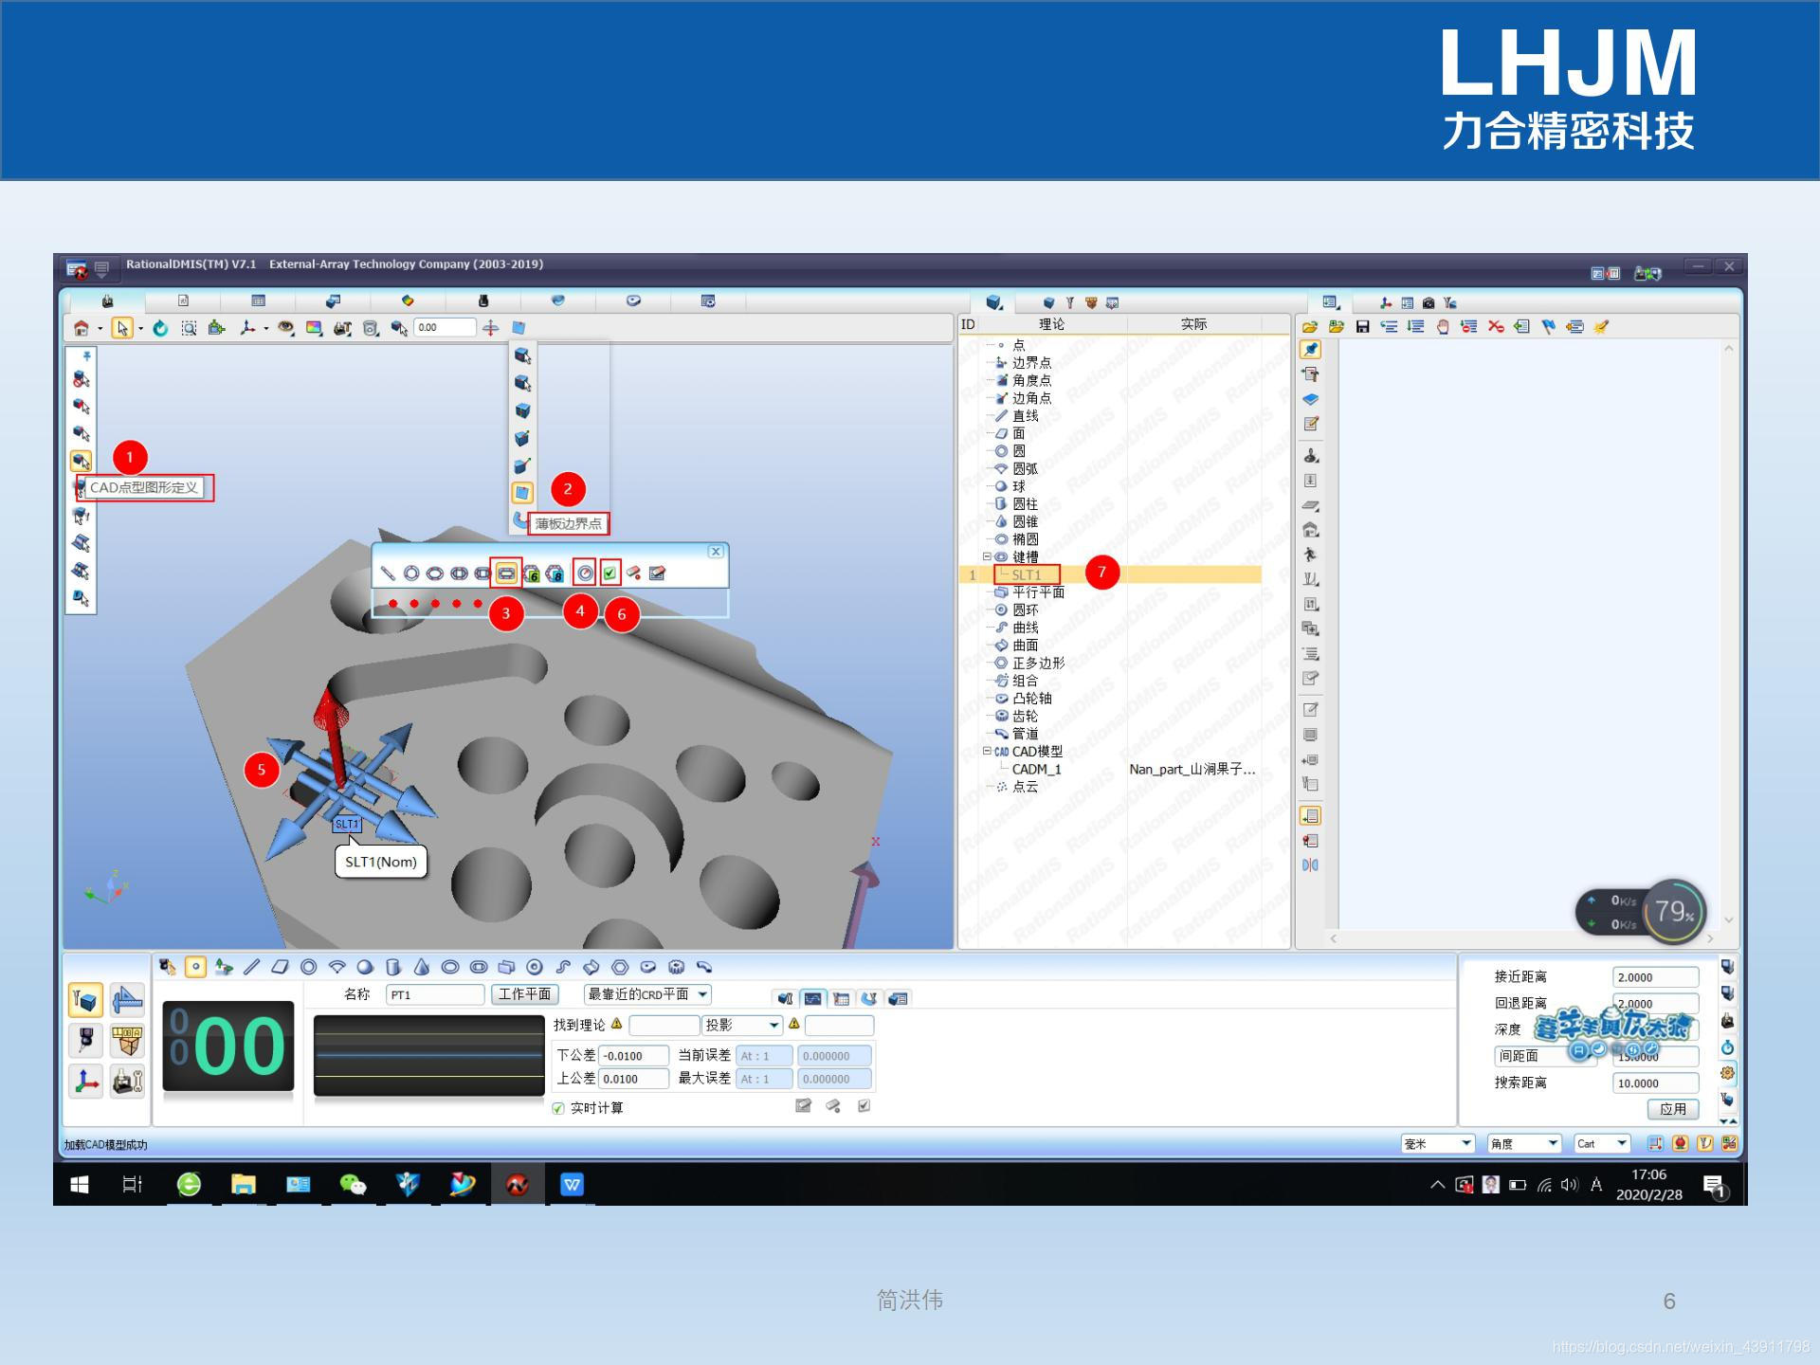Select CADM_1 under CAD模型

pos(1036,769)
